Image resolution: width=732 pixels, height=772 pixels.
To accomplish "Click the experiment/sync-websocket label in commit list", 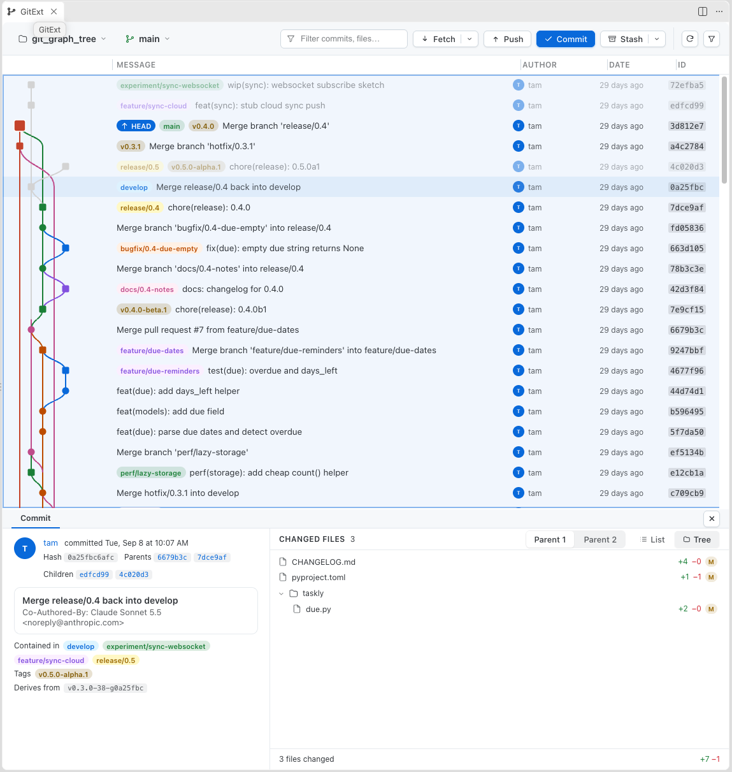I will tap(169, 85).
